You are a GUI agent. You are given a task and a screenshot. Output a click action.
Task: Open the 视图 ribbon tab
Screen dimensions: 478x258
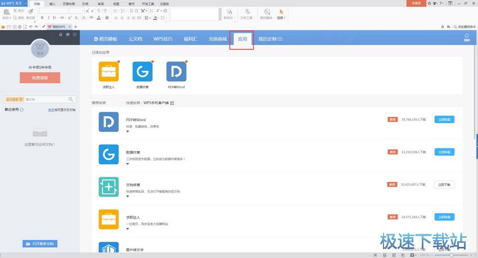click(x=116, y=4)
